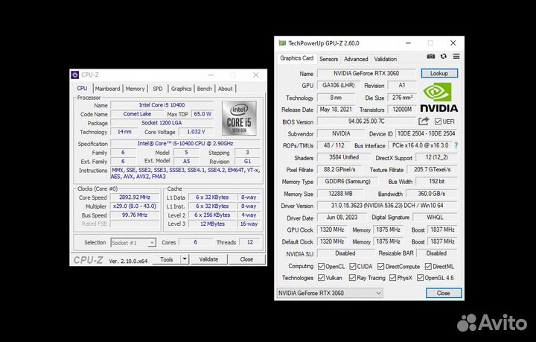Click the Resizable BAR value Disabled

(x=436, y=253)
